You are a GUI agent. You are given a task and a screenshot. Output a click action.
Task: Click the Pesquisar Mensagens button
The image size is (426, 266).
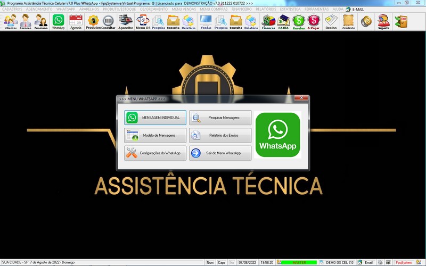pos(220,118)
